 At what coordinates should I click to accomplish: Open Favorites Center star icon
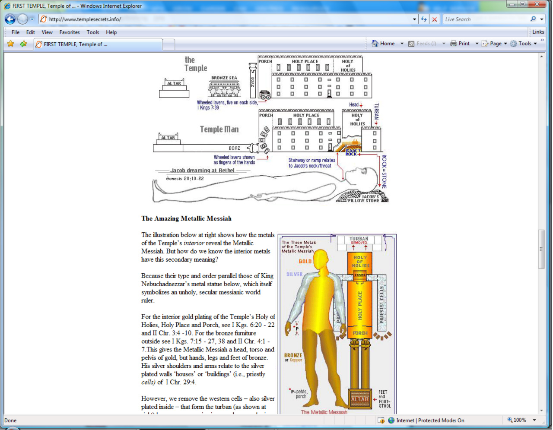point(11,44)
